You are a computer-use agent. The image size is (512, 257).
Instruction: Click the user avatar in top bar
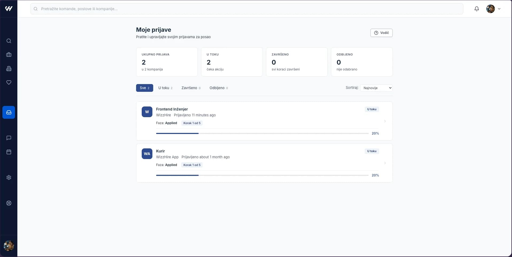[491, 9]
